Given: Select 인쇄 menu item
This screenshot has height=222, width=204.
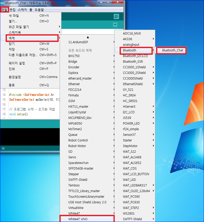Looking at the screenshot, I should point(31,69).
